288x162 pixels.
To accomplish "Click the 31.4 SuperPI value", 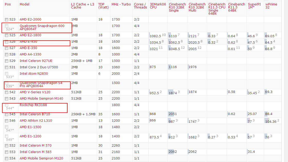I will 251,152.
